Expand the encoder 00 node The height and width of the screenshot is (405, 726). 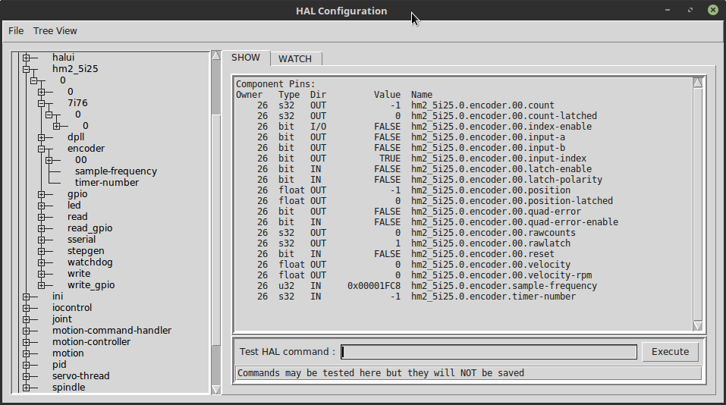(49, 160)
